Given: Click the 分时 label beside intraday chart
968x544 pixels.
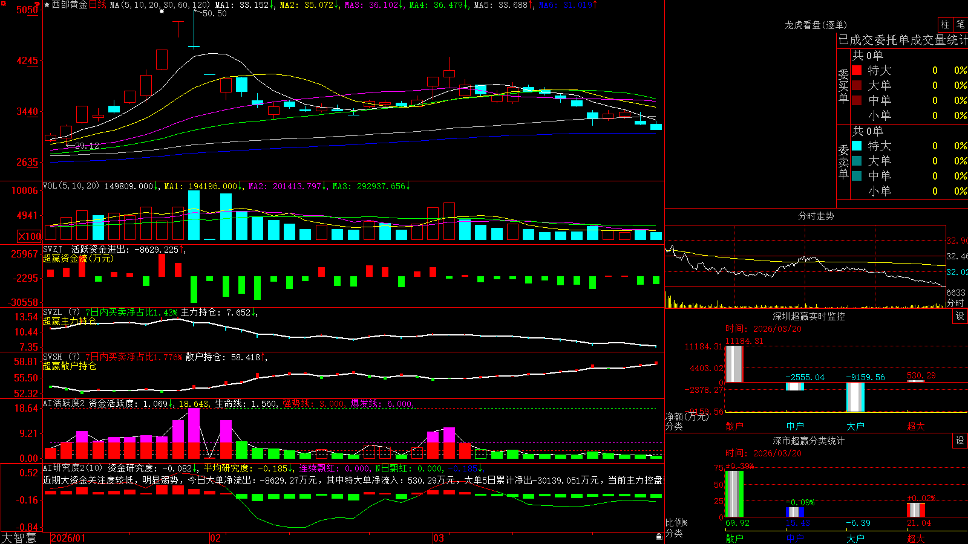Looking at the screenshot, I should point(955,303).
